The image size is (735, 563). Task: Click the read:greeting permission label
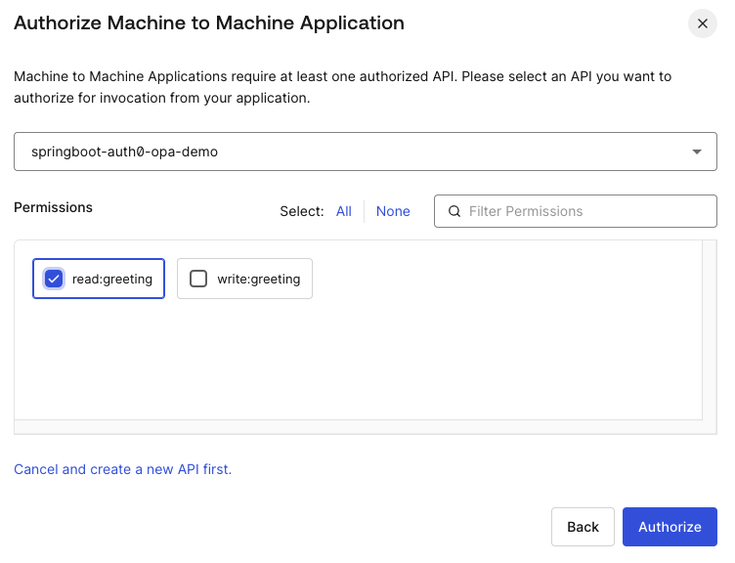pos(112,279)
